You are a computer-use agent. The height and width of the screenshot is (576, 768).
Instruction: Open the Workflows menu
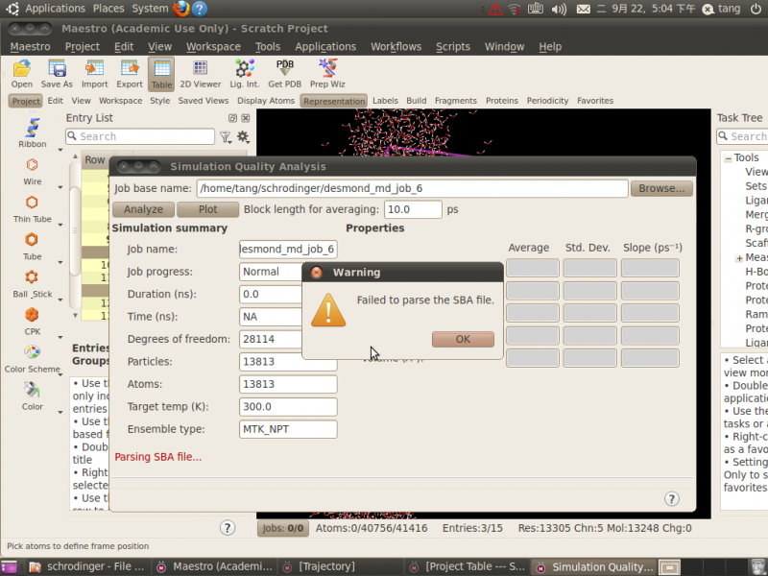click(396, 46)
